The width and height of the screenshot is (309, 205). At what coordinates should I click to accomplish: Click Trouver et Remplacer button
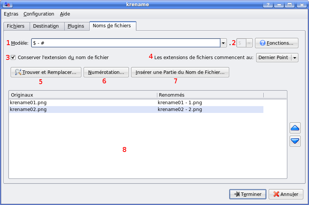point(46,72)
